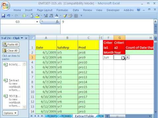This screenshot has height=118, width=158.
Task: Click the Font Color letter A icon
Action: 57,16
